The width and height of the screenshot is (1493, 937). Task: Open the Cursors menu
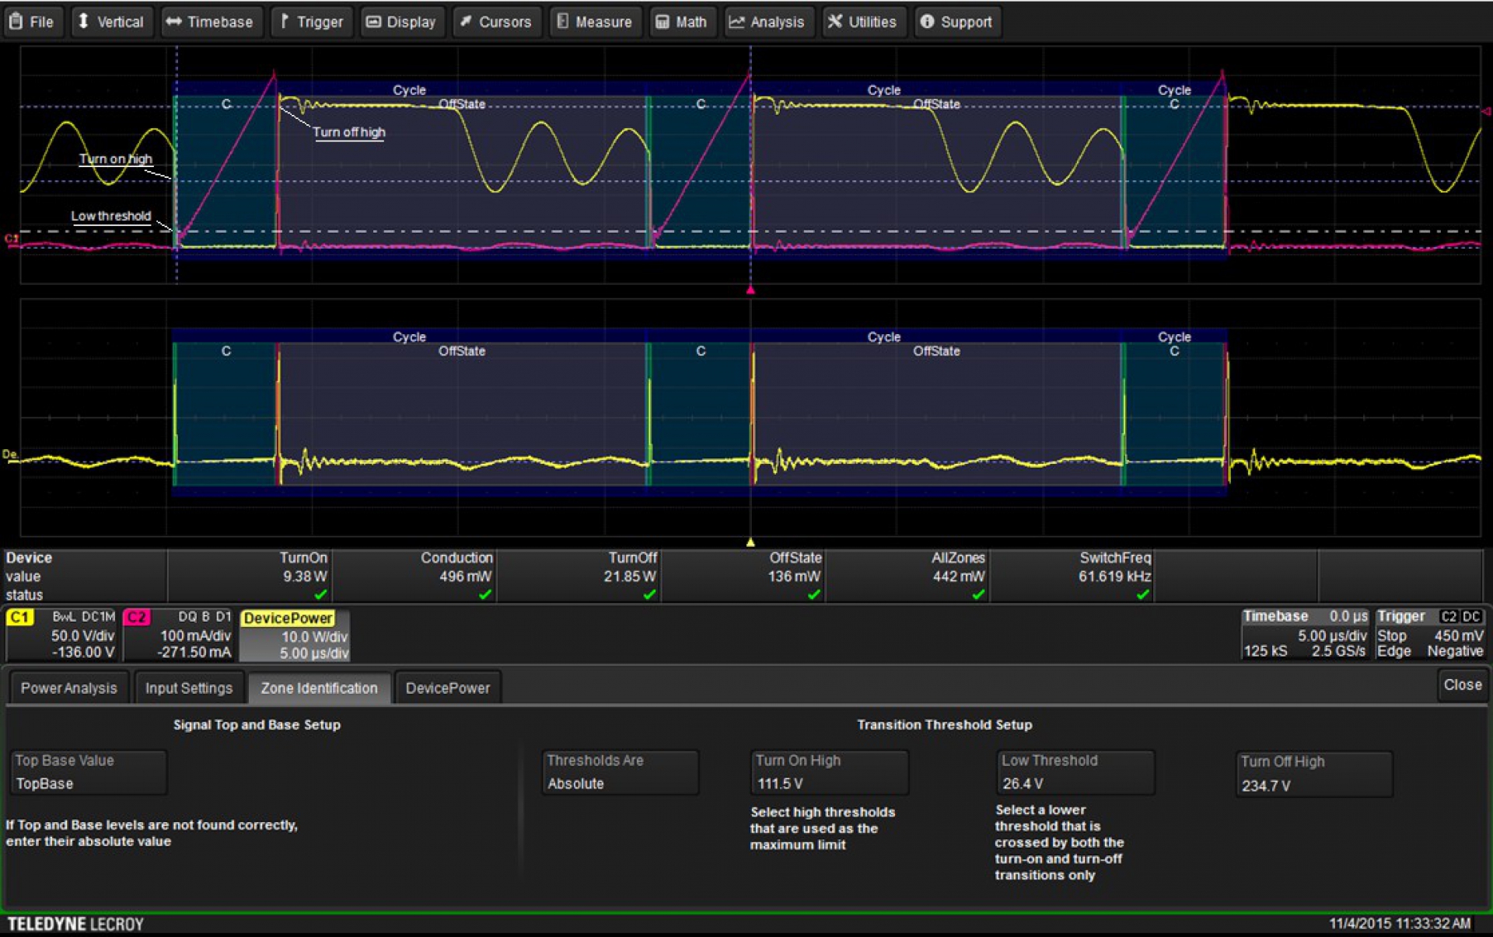(495, 22)
